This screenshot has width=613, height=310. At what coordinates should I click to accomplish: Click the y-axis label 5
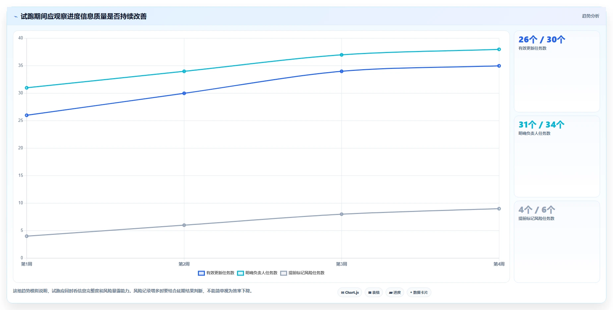click(22, 231)
